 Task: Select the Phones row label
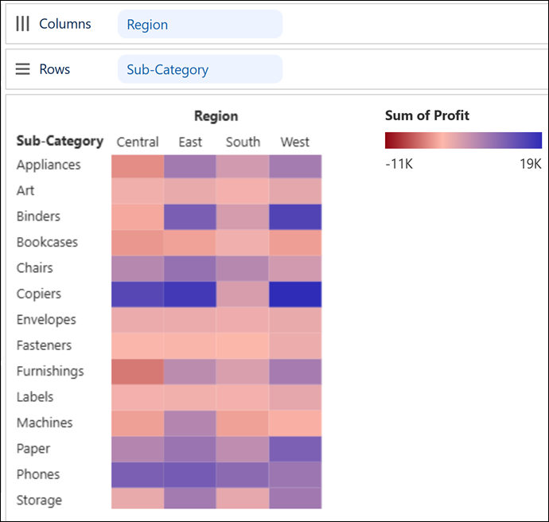(38, 474)
